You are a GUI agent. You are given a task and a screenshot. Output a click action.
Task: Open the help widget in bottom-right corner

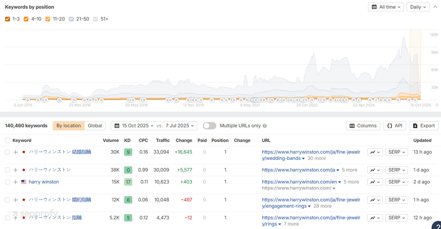437,226
